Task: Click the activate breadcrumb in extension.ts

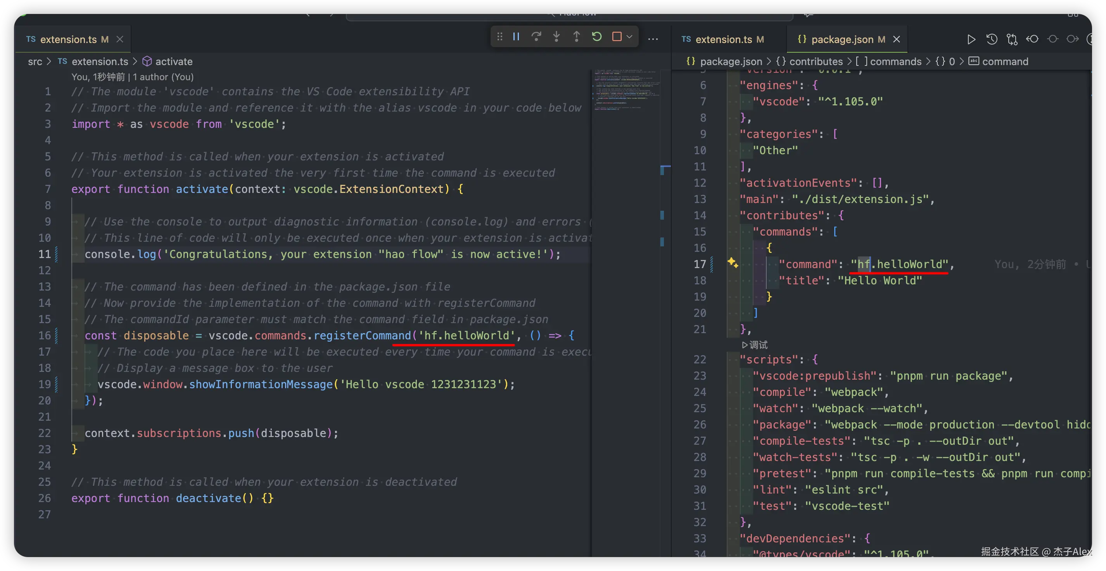Action: 173,61
